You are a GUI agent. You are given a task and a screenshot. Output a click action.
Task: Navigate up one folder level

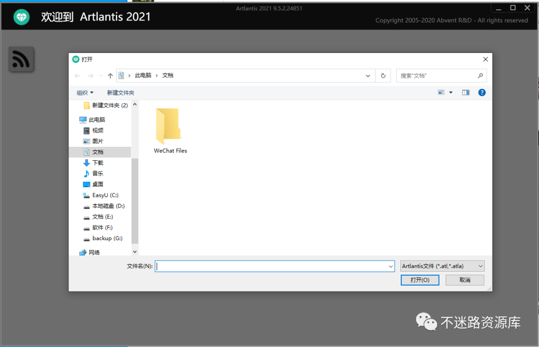110,76
